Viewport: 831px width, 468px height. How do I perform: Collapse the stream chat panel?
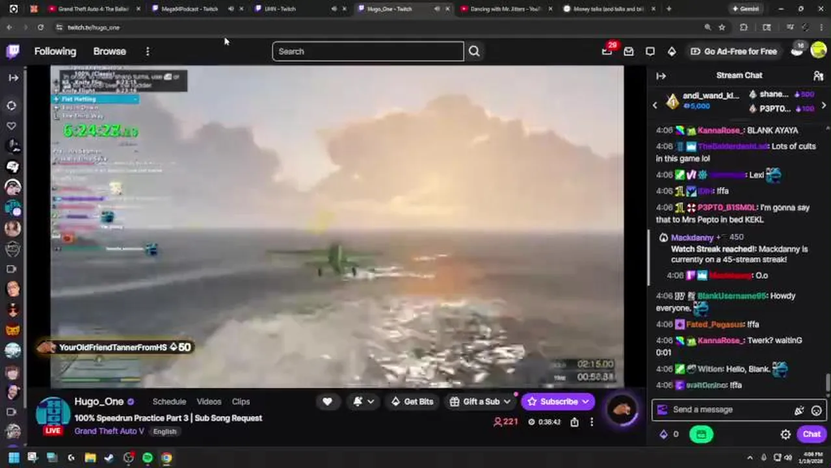click(661, 76)
